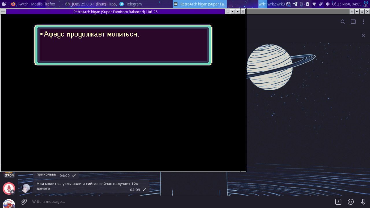Click Telegram paper plane tray icon

click(295, 4)
